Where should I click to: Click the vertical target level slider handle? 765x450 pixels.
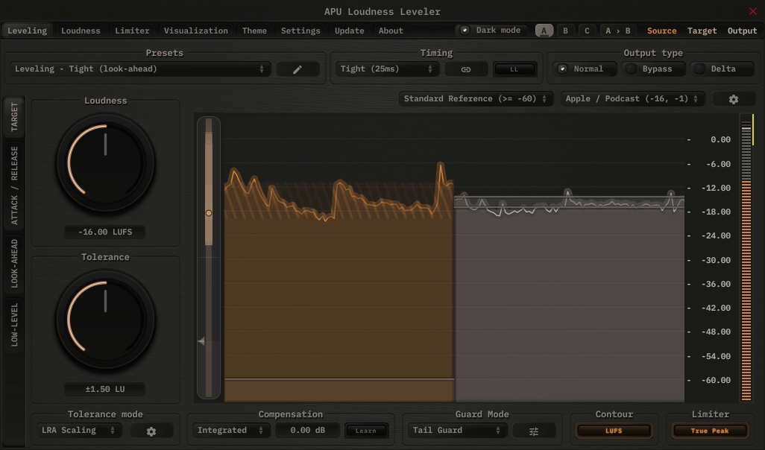pos(209,213)
